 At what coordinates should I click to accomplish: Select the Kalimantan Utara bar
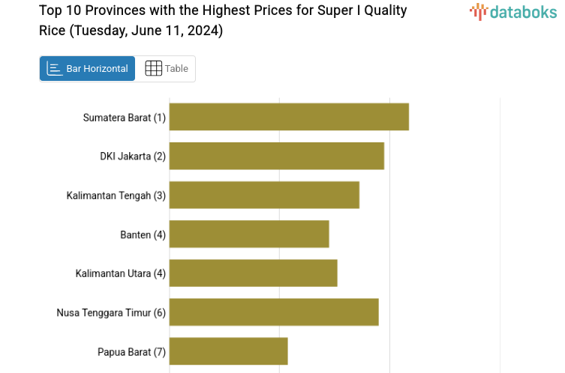(x=253, y=273)
